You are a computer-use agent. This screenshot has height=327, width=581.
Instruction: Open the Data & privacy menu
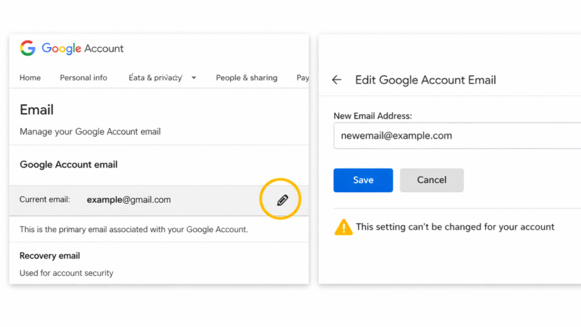point(156,78)
